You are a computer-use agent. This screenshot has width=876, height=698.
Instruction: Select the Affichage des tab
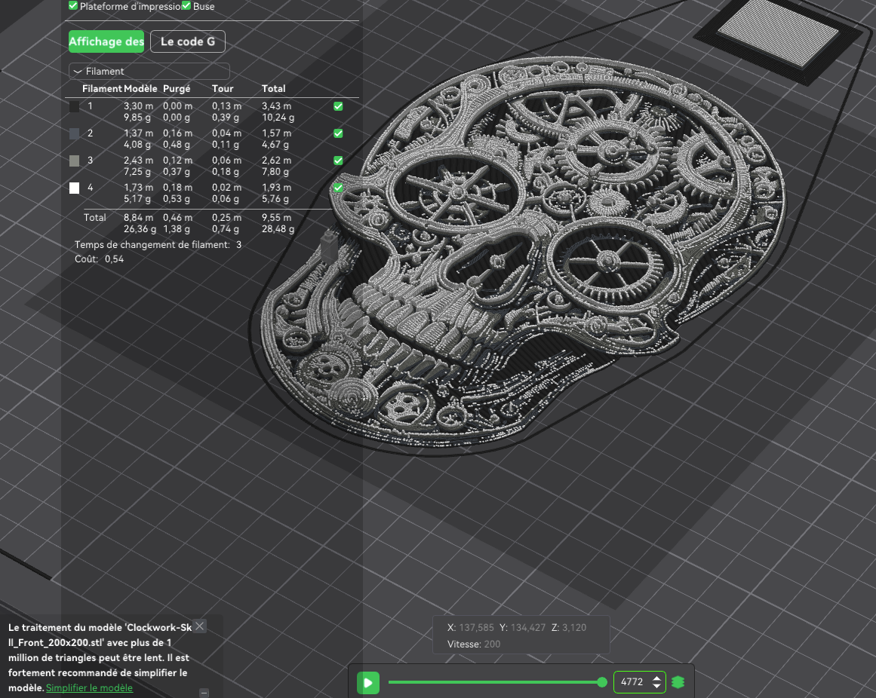106,42
